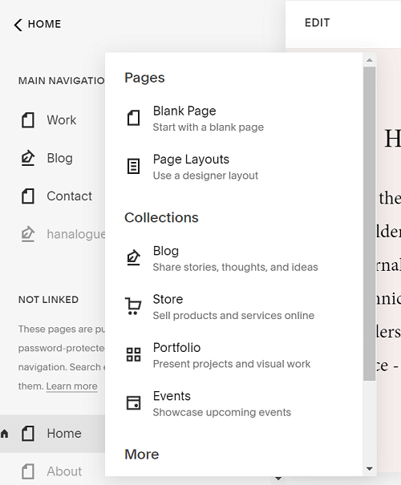401x485 pixels.
Task: Open the Blog page in main navigation
Action: (x=59, y=158)
